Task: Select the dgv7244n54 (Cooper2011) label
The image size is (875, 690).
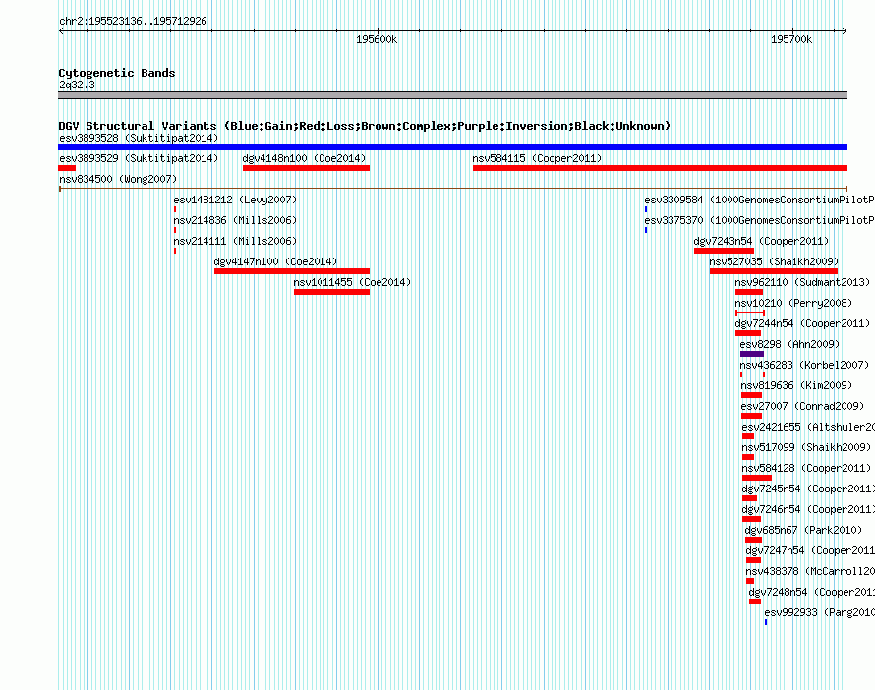Action: (802, 323)
